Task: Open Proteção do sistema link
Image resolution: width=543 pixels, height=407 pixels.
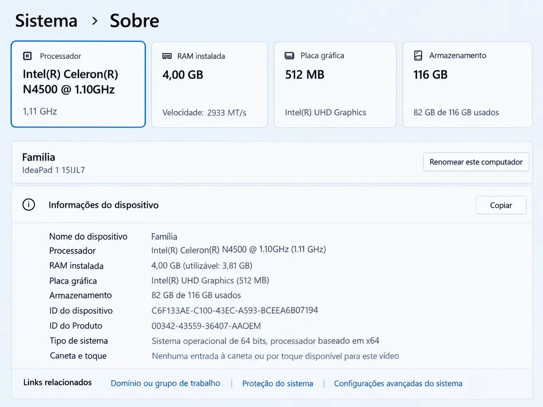Action: point(277,383)
